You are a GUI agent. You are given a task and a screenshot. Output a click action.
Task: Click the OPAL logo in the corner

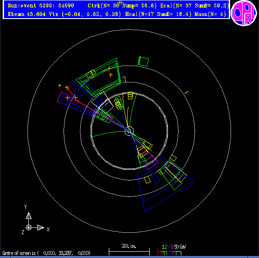tap(243, 13)
